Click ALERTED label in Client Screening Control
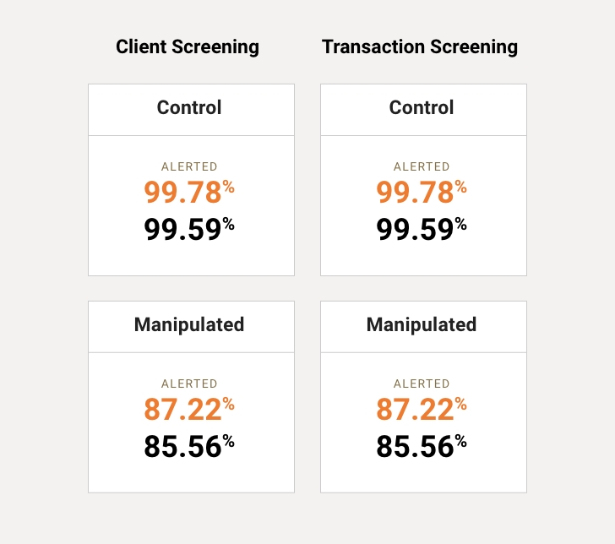 click(x=189, y=166)
